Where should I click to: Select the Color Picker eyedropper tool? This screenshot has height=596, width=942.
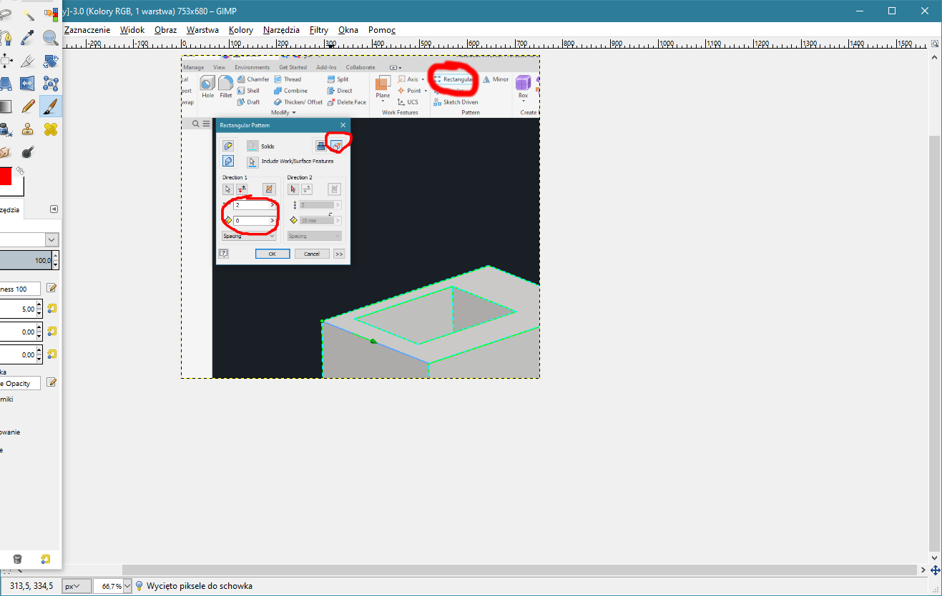pyautogui.click(x=29, y=38)
